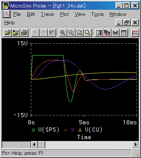Click the 0s x-axis tick label
Image resolution: width=141 pixels, height=158 pixels.
tap(31, 123)
